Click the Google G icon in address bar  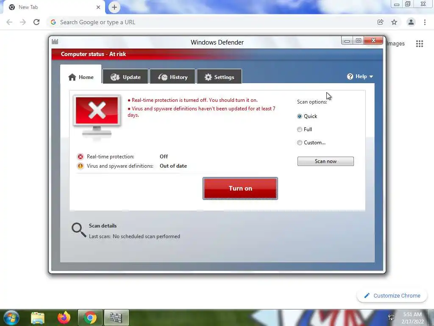(53, 22)
